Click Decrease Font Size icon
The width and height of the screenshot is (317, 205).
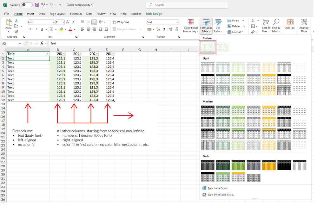pyautogui.click(x=74, y=22)
